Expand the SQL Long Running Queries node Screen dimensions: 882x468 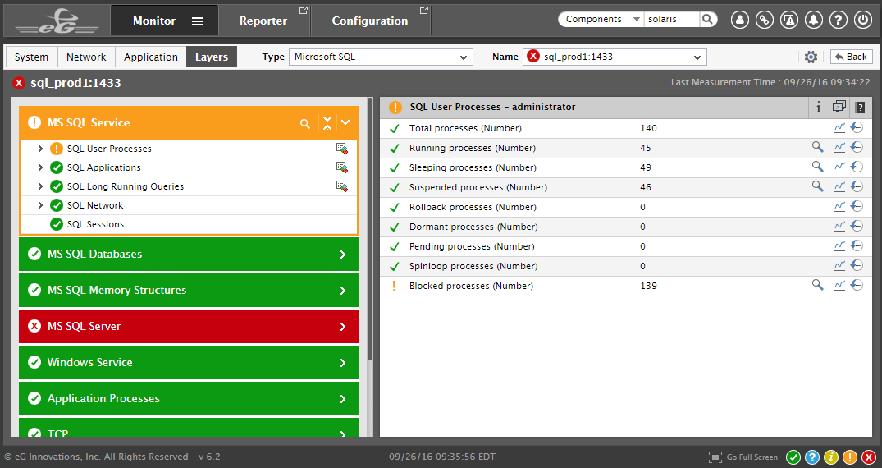[40, 186]
